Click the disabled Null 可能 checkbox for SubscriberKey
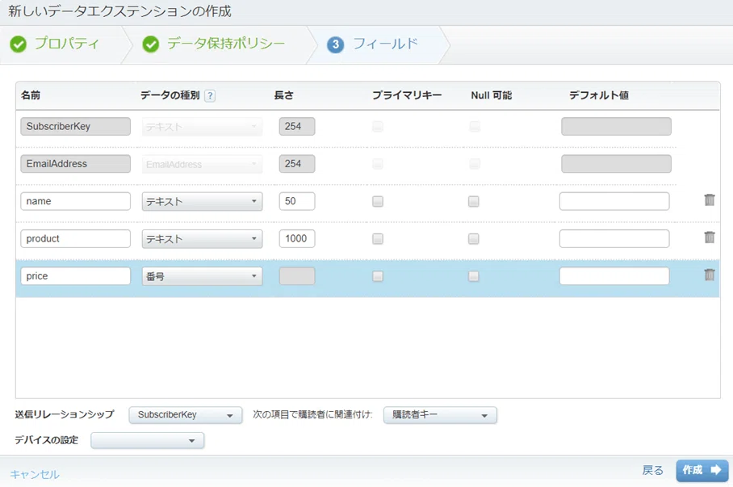This screenshot has height=487, width=733. pos(475,126)
